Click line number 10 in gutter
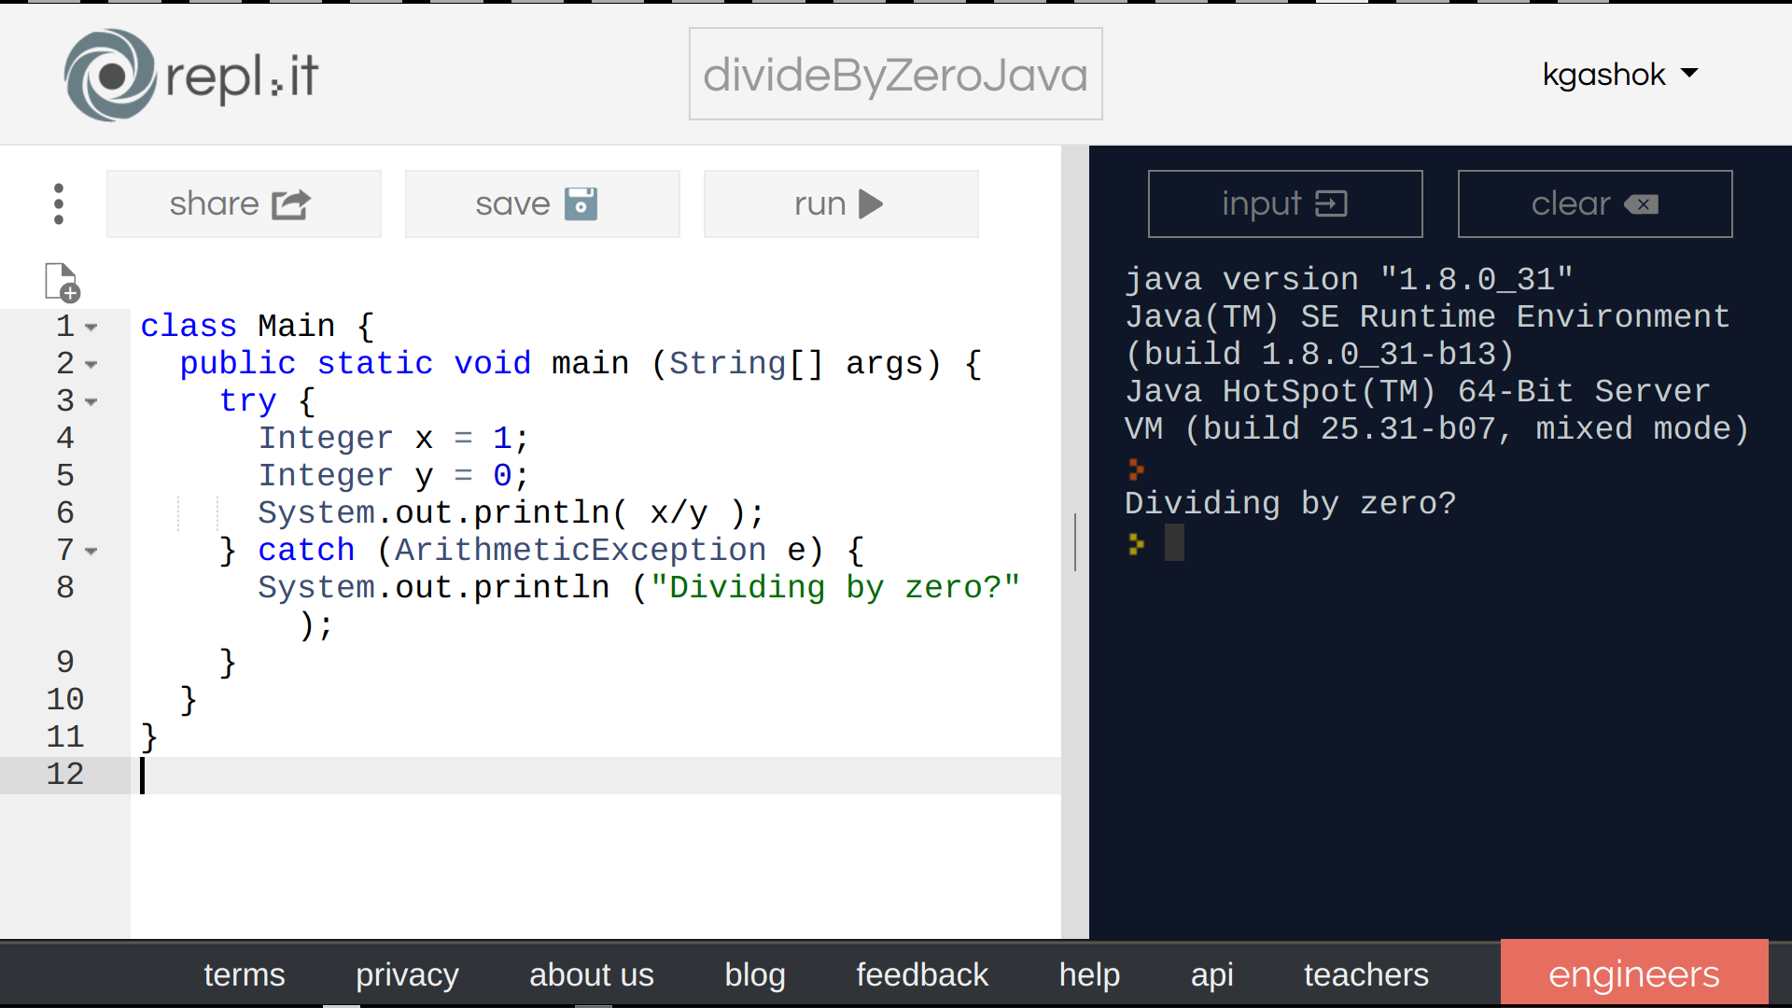The image size is (1792, 1008). (x=65, y=700)
